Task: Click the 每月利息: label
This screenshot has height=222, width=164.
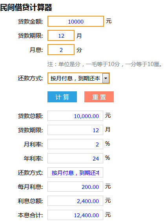Action: tap(30, 187)
